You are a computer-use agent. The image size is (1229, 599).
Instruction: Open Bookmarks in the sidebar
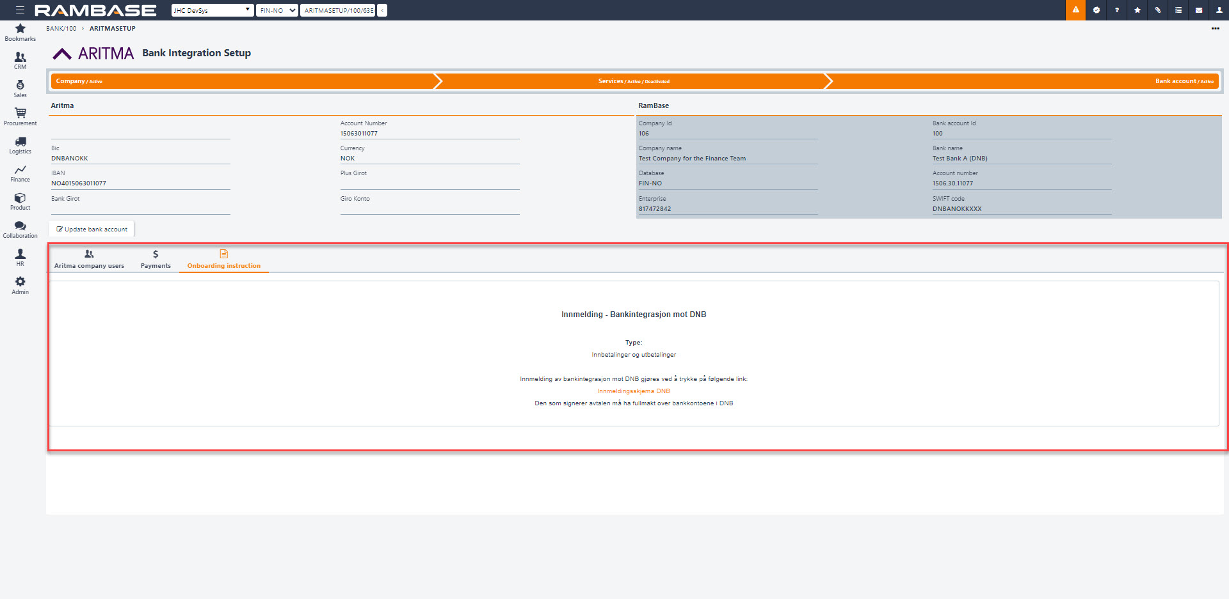click(20, 33)
